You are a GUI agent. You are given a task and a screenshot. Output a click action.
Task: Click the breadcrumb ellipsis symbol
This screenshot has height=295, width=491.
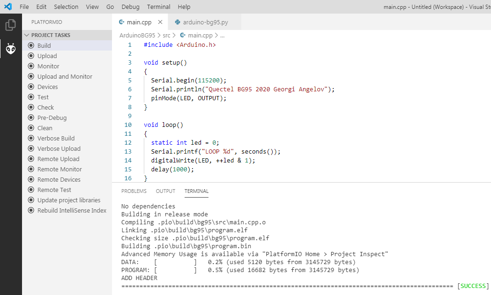pos(223,35)
